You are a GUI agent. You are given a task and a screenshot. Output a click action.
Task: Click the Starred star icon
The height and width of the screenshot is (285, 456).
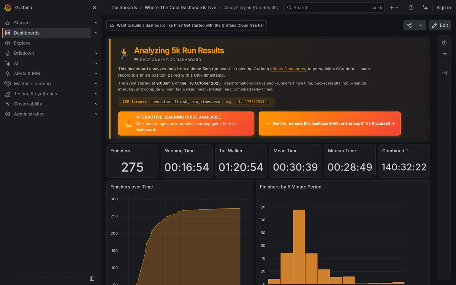point(8,23)
